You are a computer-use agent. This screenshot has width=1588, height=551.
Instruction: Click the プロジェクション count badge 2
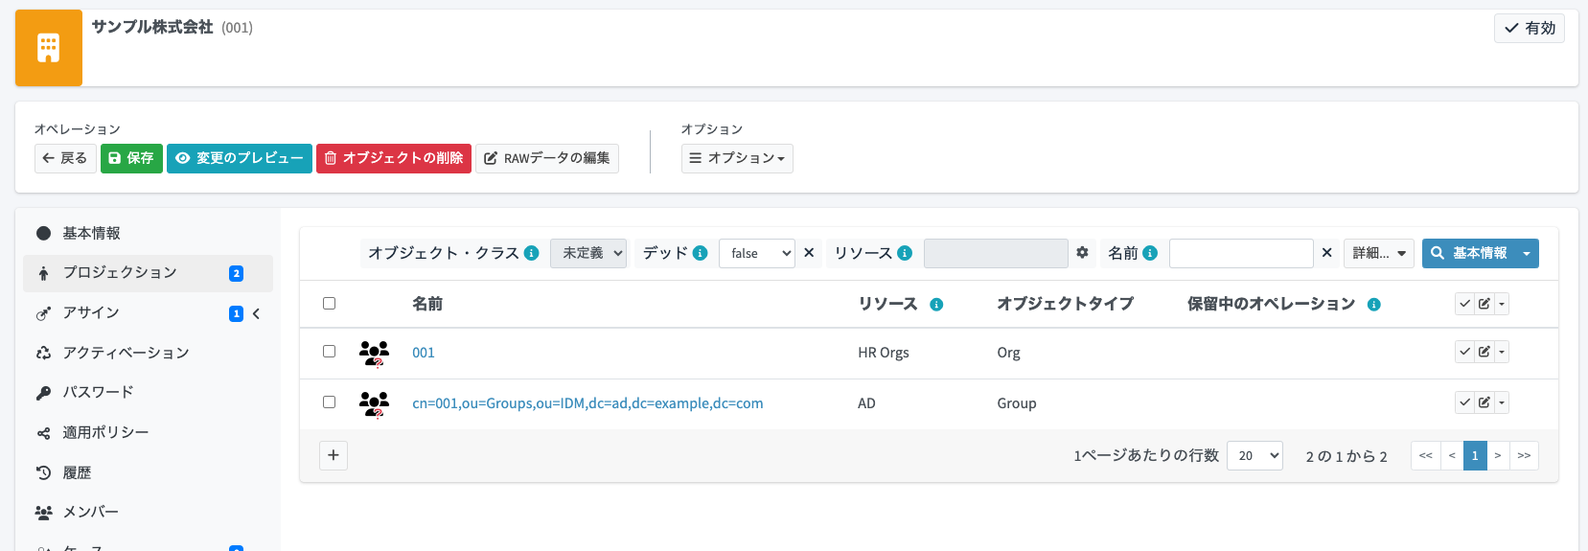click(x=236, y=273)
